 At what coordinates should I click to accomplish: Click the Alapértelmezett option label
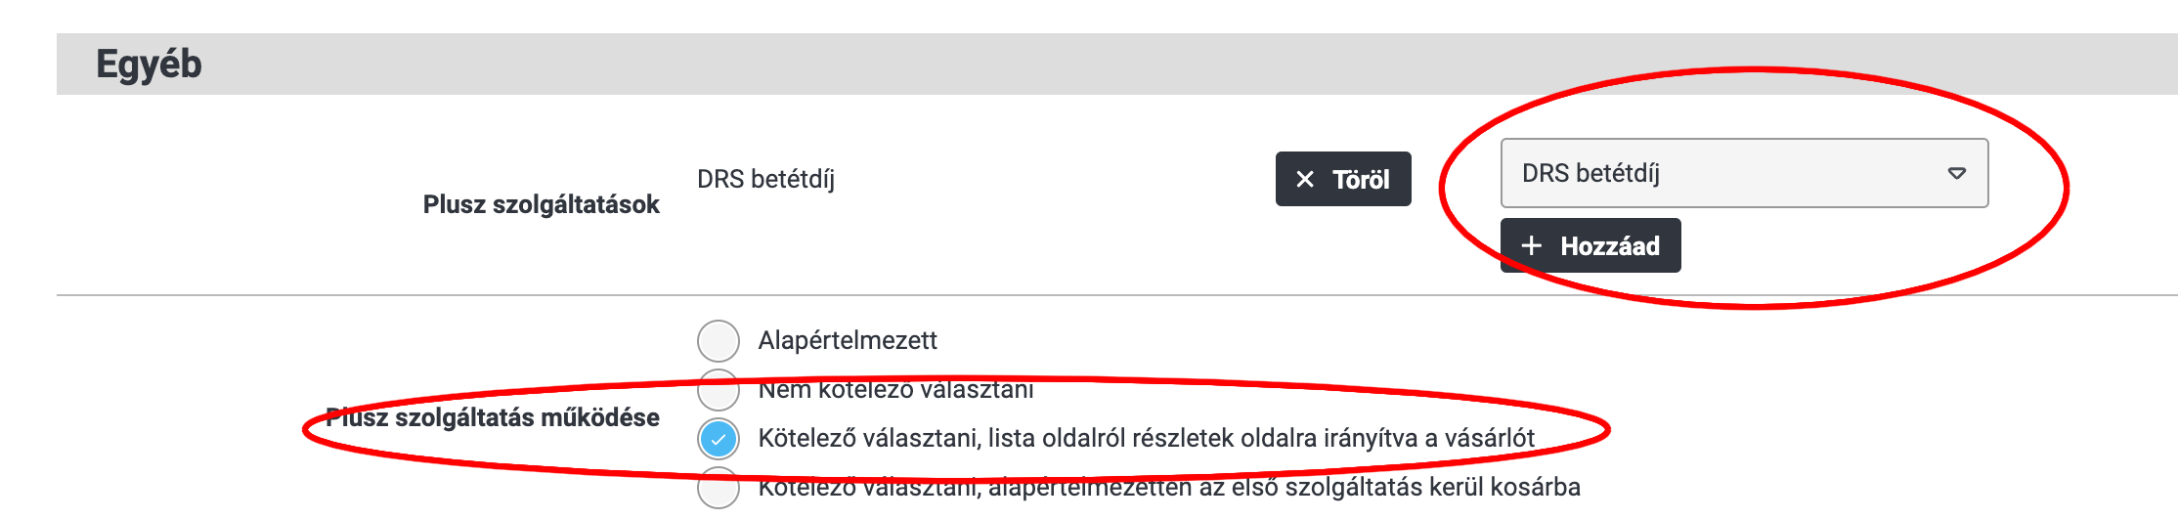tap(848, 340)
